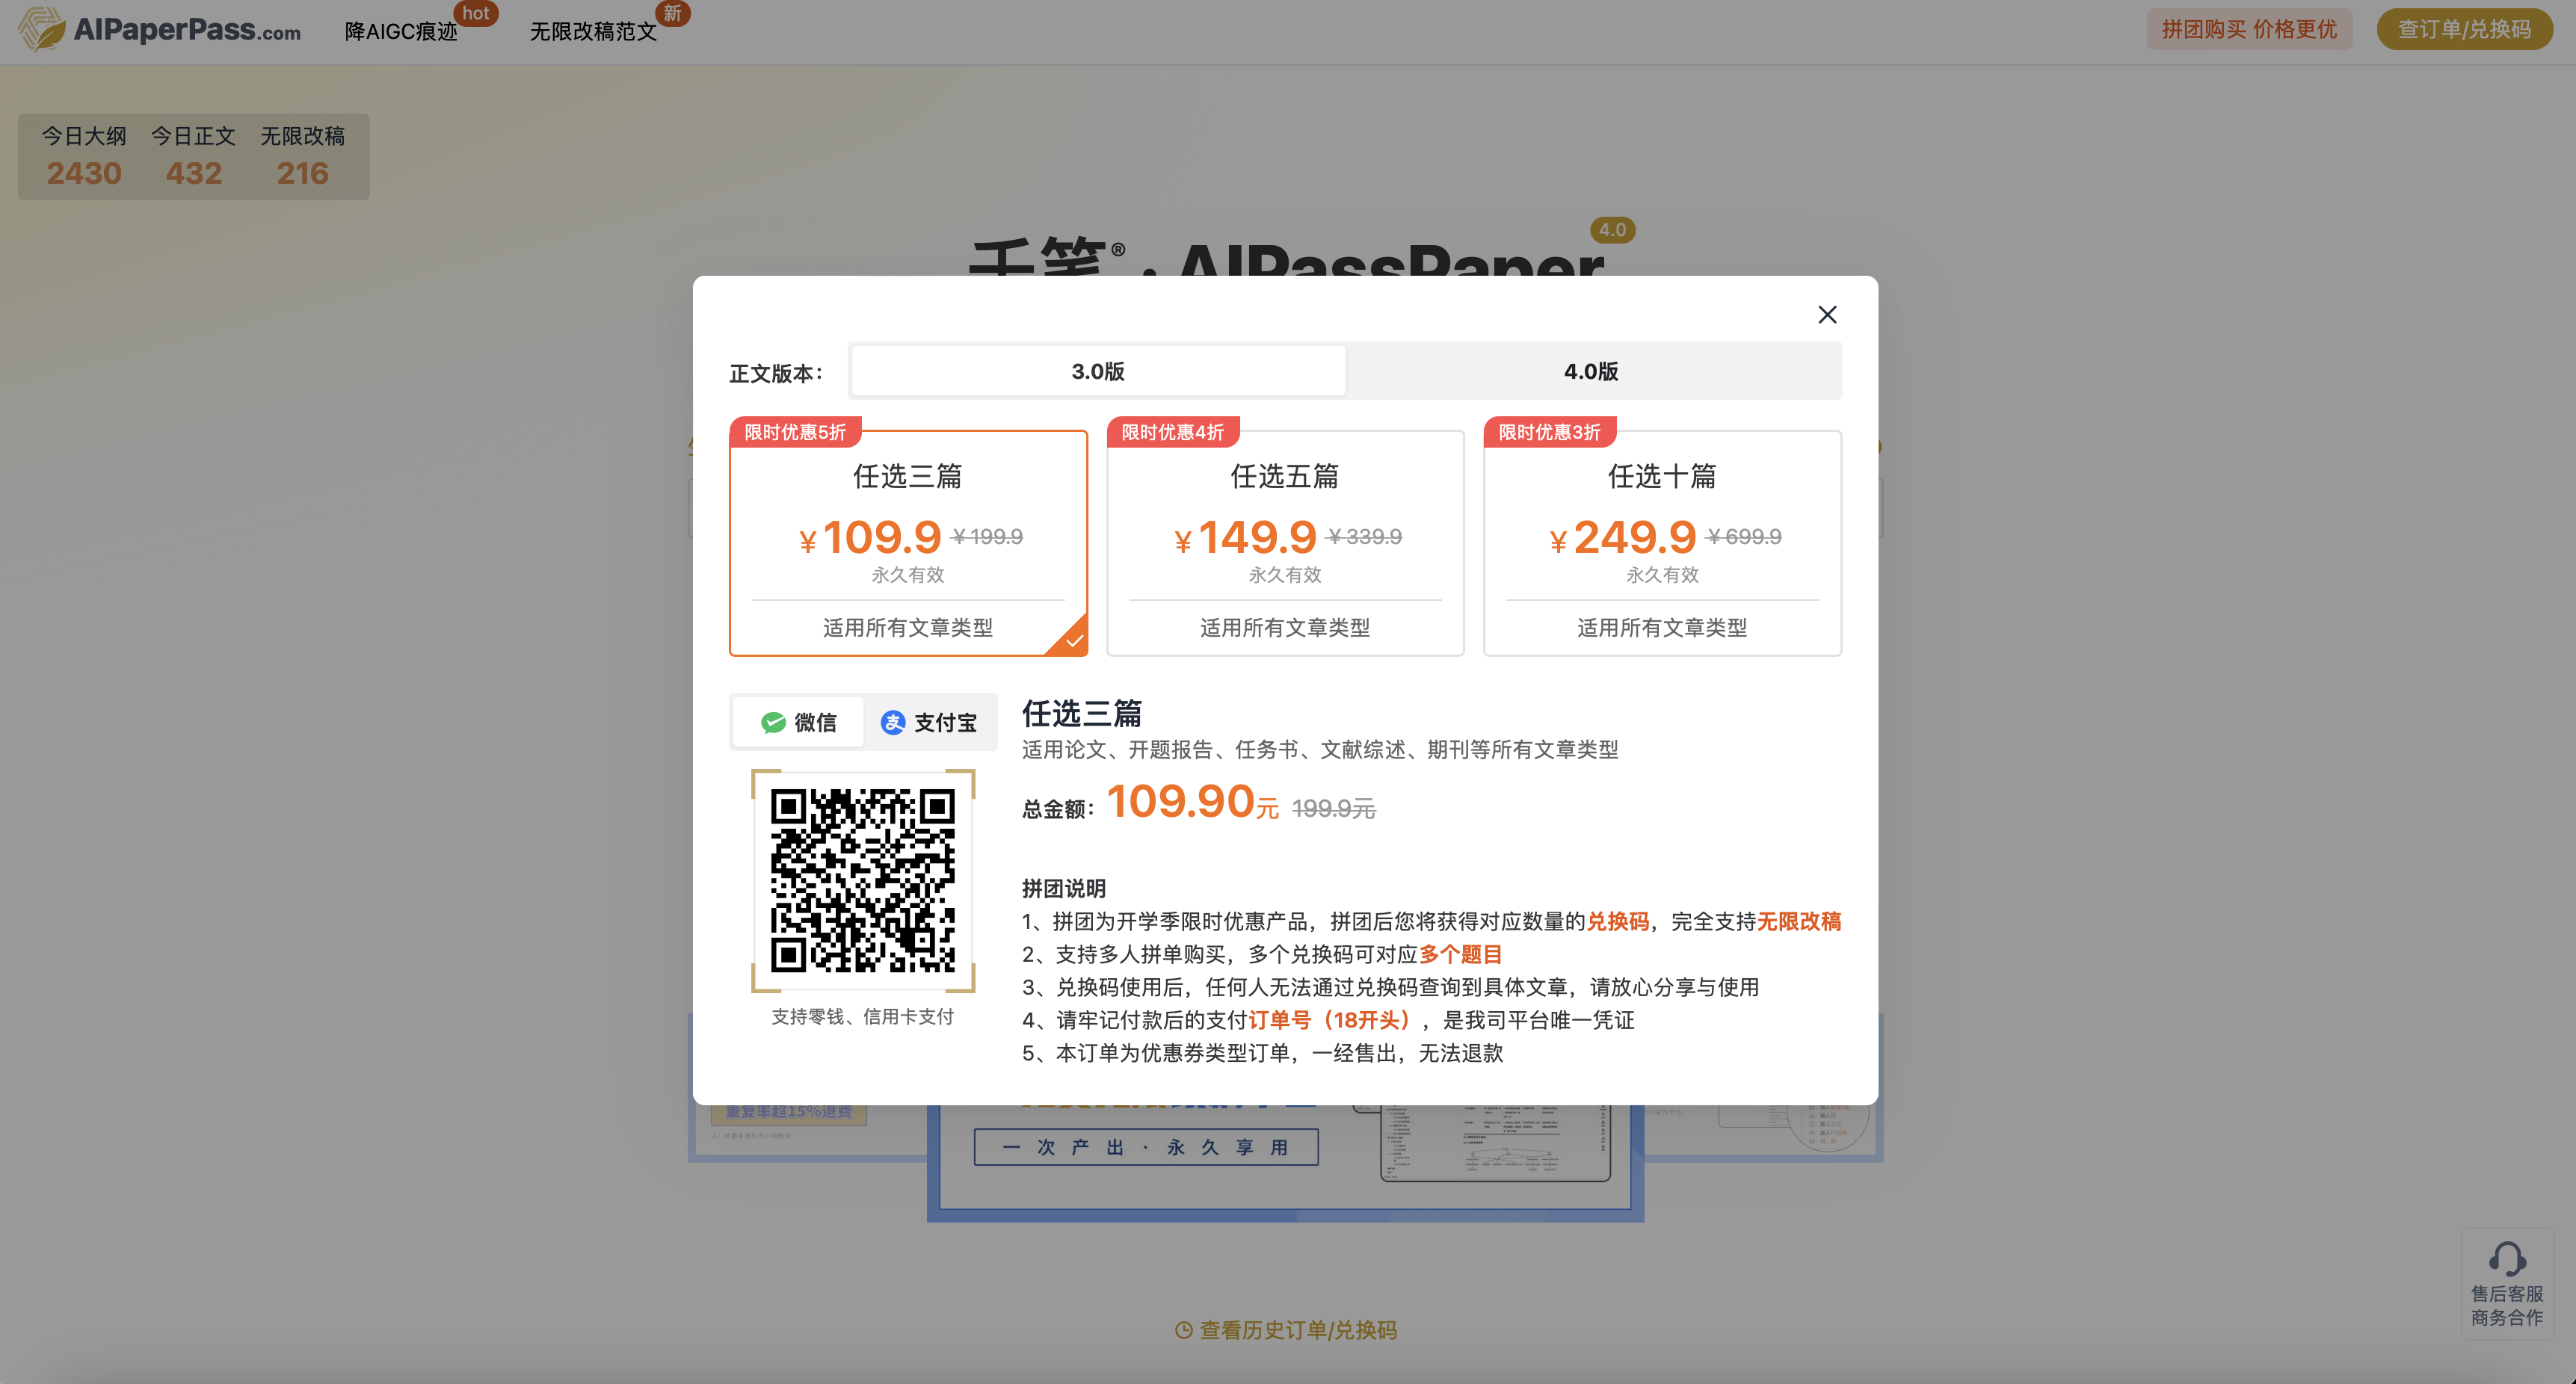Image resolution: width=2576 pixels, height=1384 pixels.
Task: Click the highlighted 订单号（18开头） text
Action: pos(1332,1020)
